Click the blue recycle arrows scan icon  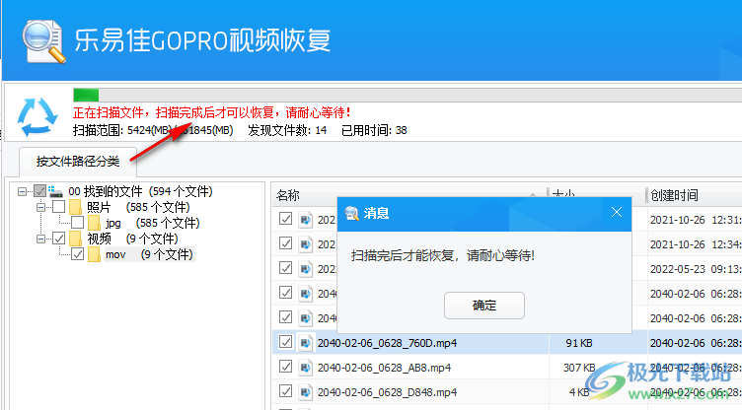(x=37, y=117)
